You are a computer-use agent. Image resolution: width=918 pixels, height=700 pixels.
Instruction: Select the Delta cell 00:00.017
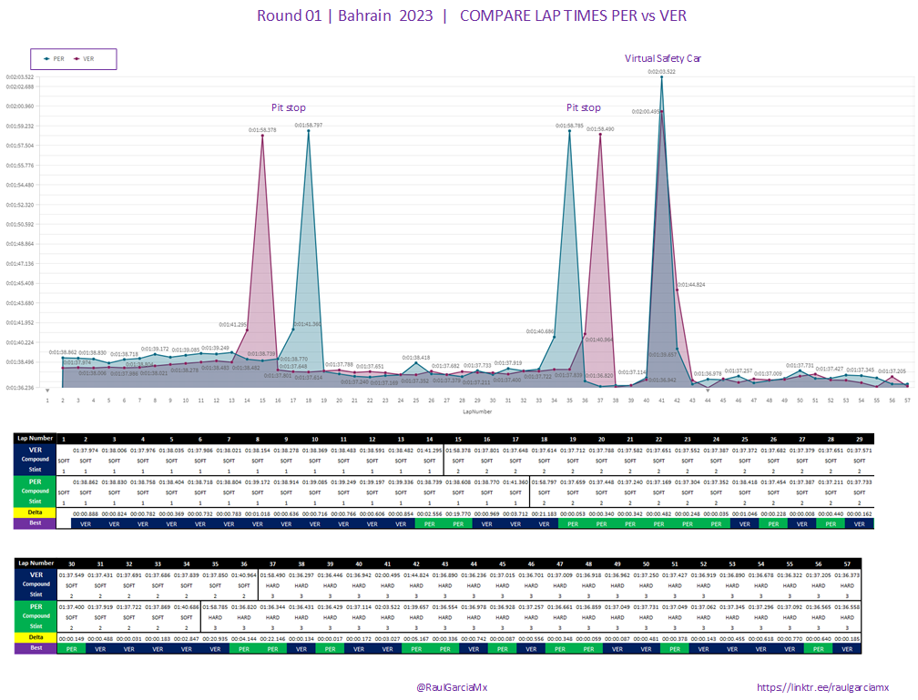click(x=331, y=639)
